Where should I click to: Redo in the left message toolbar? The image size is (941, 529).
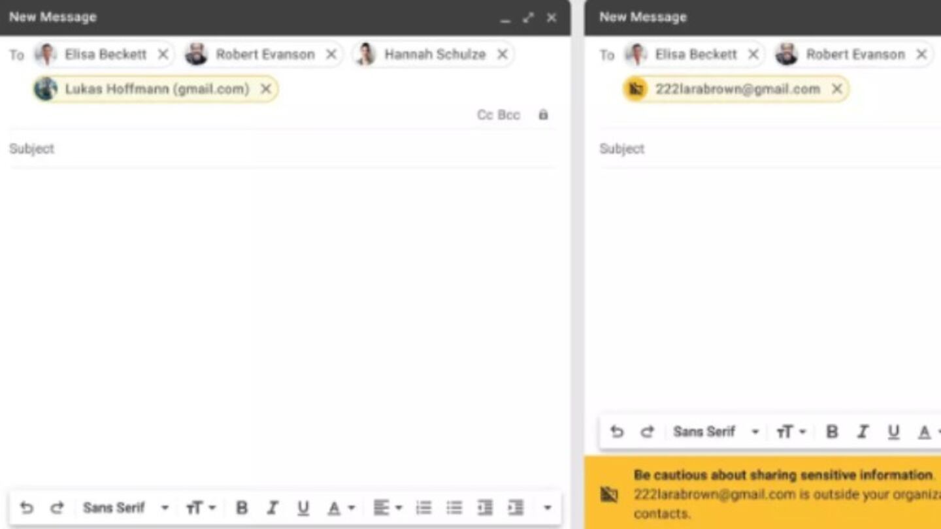tap(58, 507)
